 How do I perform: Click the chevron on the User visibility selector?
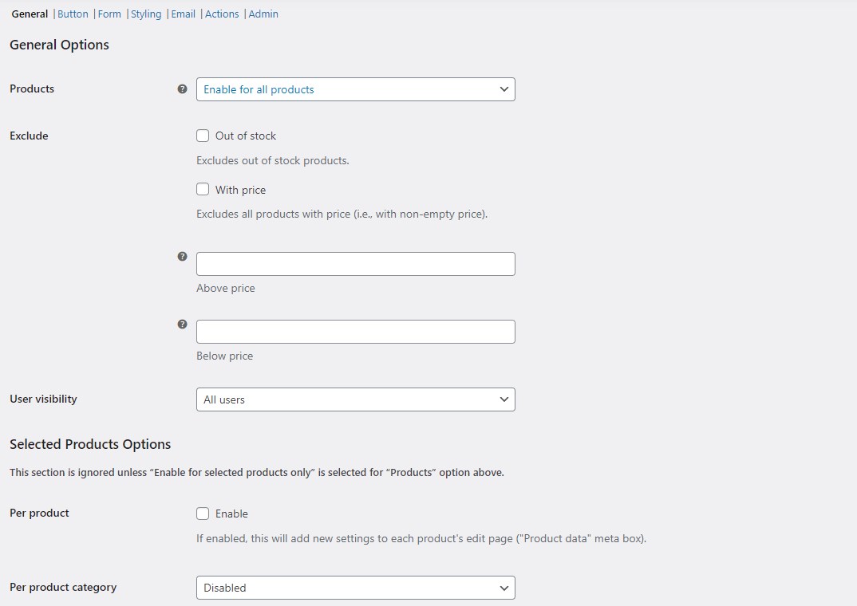[504, 399]
